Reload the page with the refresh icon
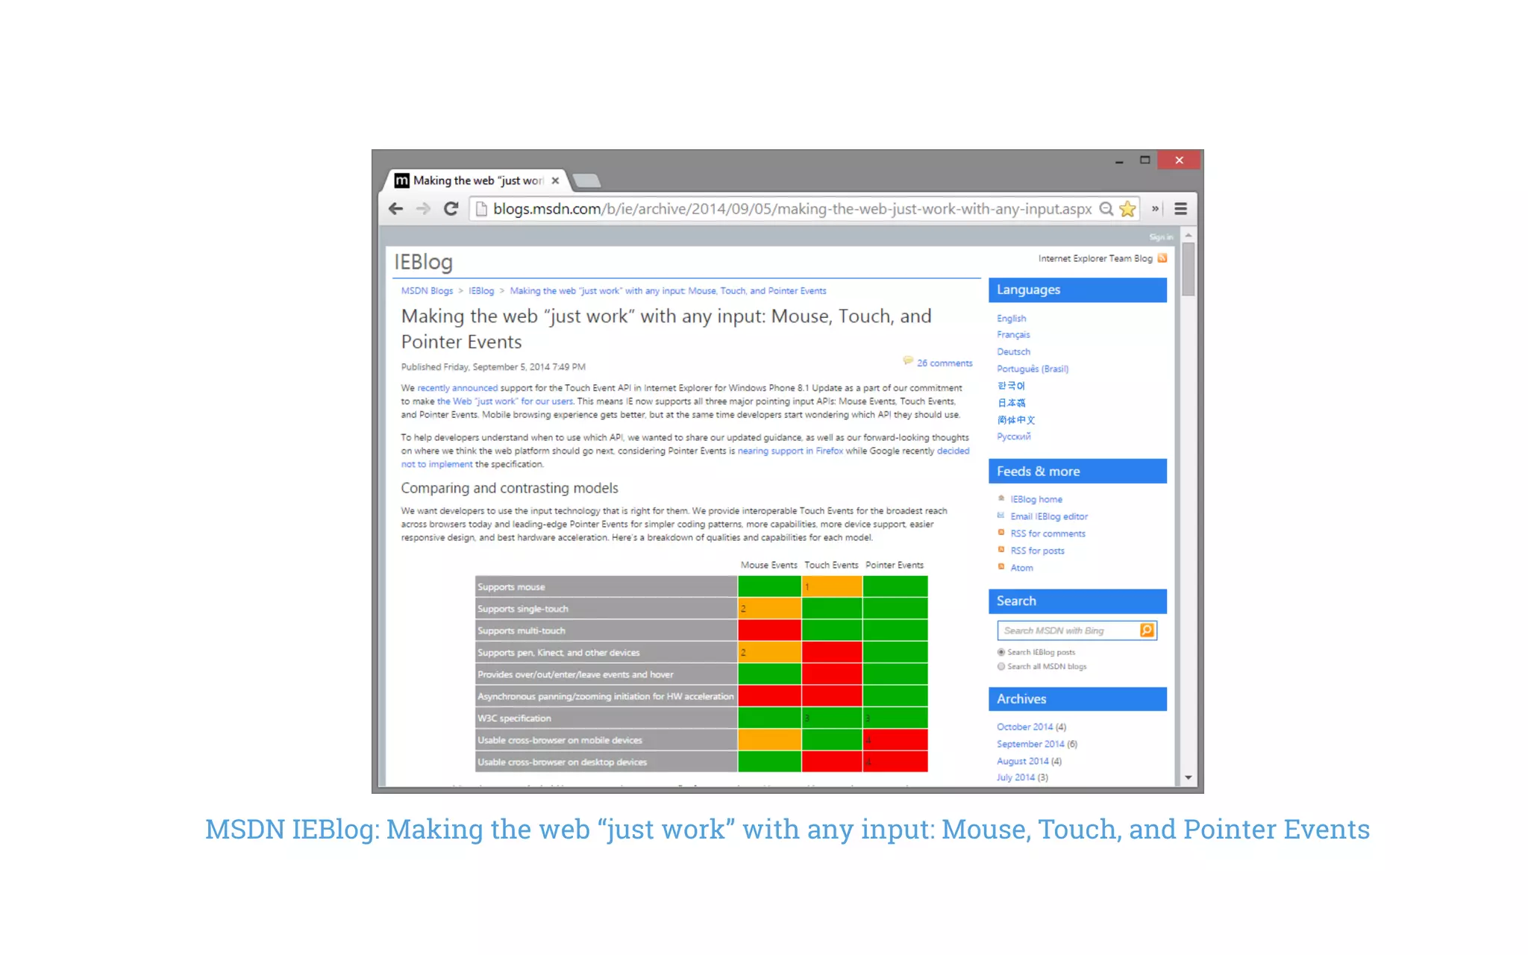 451,210
